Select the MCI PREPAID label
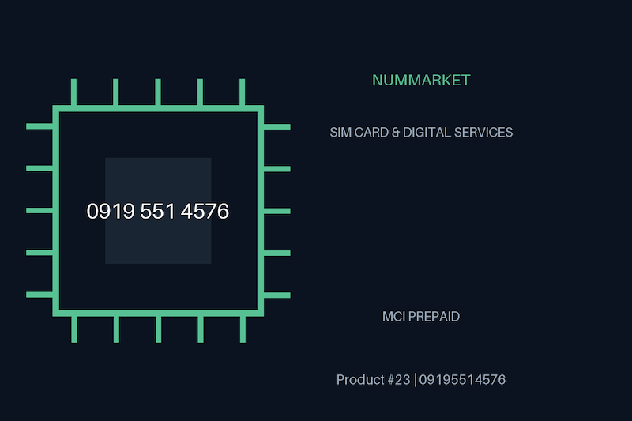 point(421,317)
